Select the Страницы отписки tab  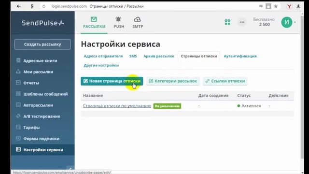tap(199, 56)
